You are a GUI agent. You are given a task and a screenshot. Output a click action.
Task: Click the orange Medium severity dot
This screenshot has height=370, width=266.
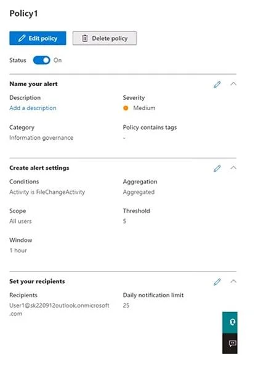pyautogui.click(x=126, y=108)
